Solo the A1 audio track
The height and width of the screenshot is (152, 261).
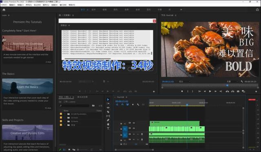click(x=138, y=134)
